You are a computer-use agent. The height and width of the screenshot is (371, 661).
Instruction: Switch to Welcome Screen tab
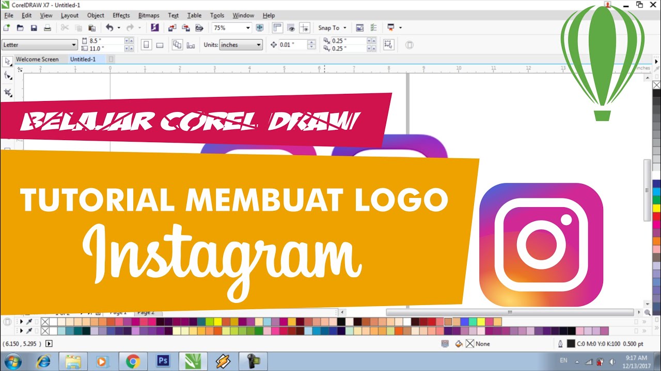(x=37, y=59)
